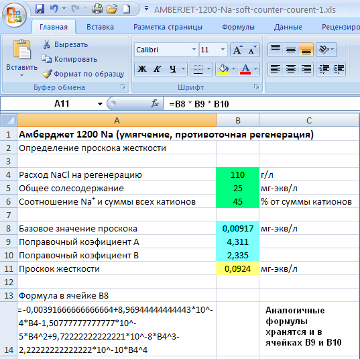The width and height of the screenshot is (360, 359).
Task: Apply the borders button
Action: (x=198, y=69)
